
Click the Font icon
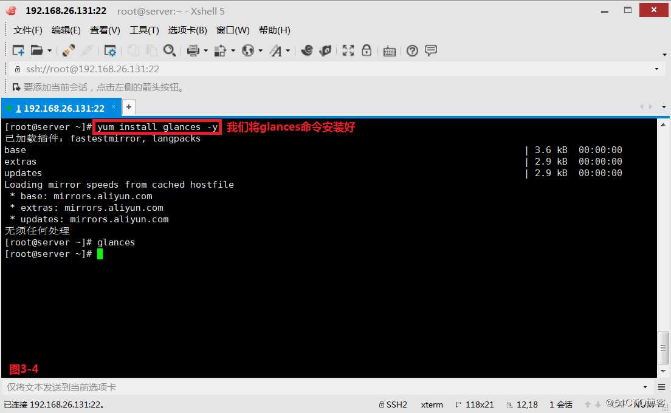pyautogui.click(x=275, y=50)
